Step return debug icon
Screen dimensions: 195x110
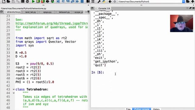coord(73,1)
